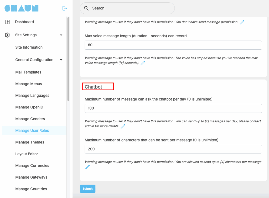This screenshot has height=198, width=269.
Task: Edit the characters per message warning text
Action: pos(87,167)
